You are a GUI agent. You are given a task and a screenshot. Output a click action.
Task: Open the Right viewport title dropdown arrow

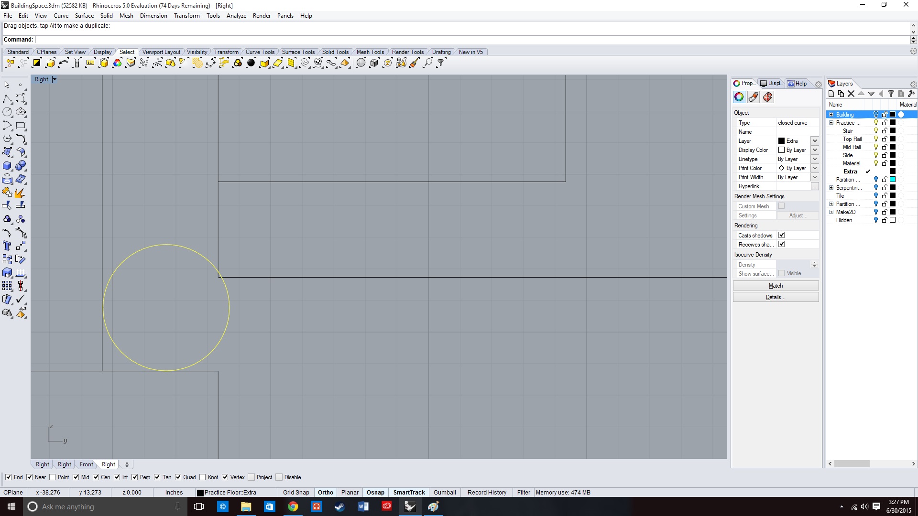[x=55, y=79]
